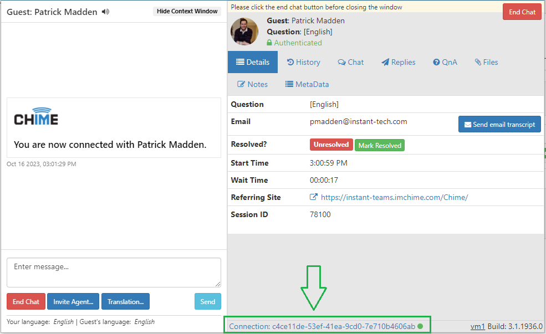Screen dimensions: 546x334
Task: Click the speaker sound icon beside guest name
Action: [106, 12]
